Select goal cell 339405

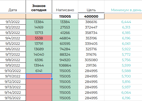[91, 44]
